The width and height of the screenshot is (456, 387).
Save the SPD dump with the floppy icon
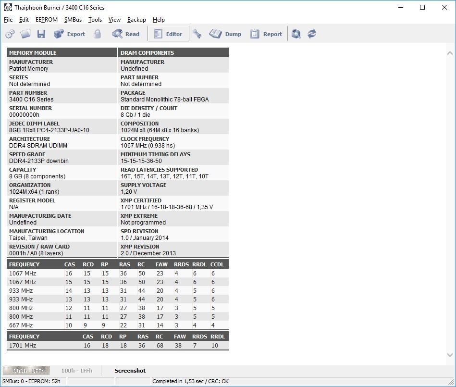click(x=41, y=34)
